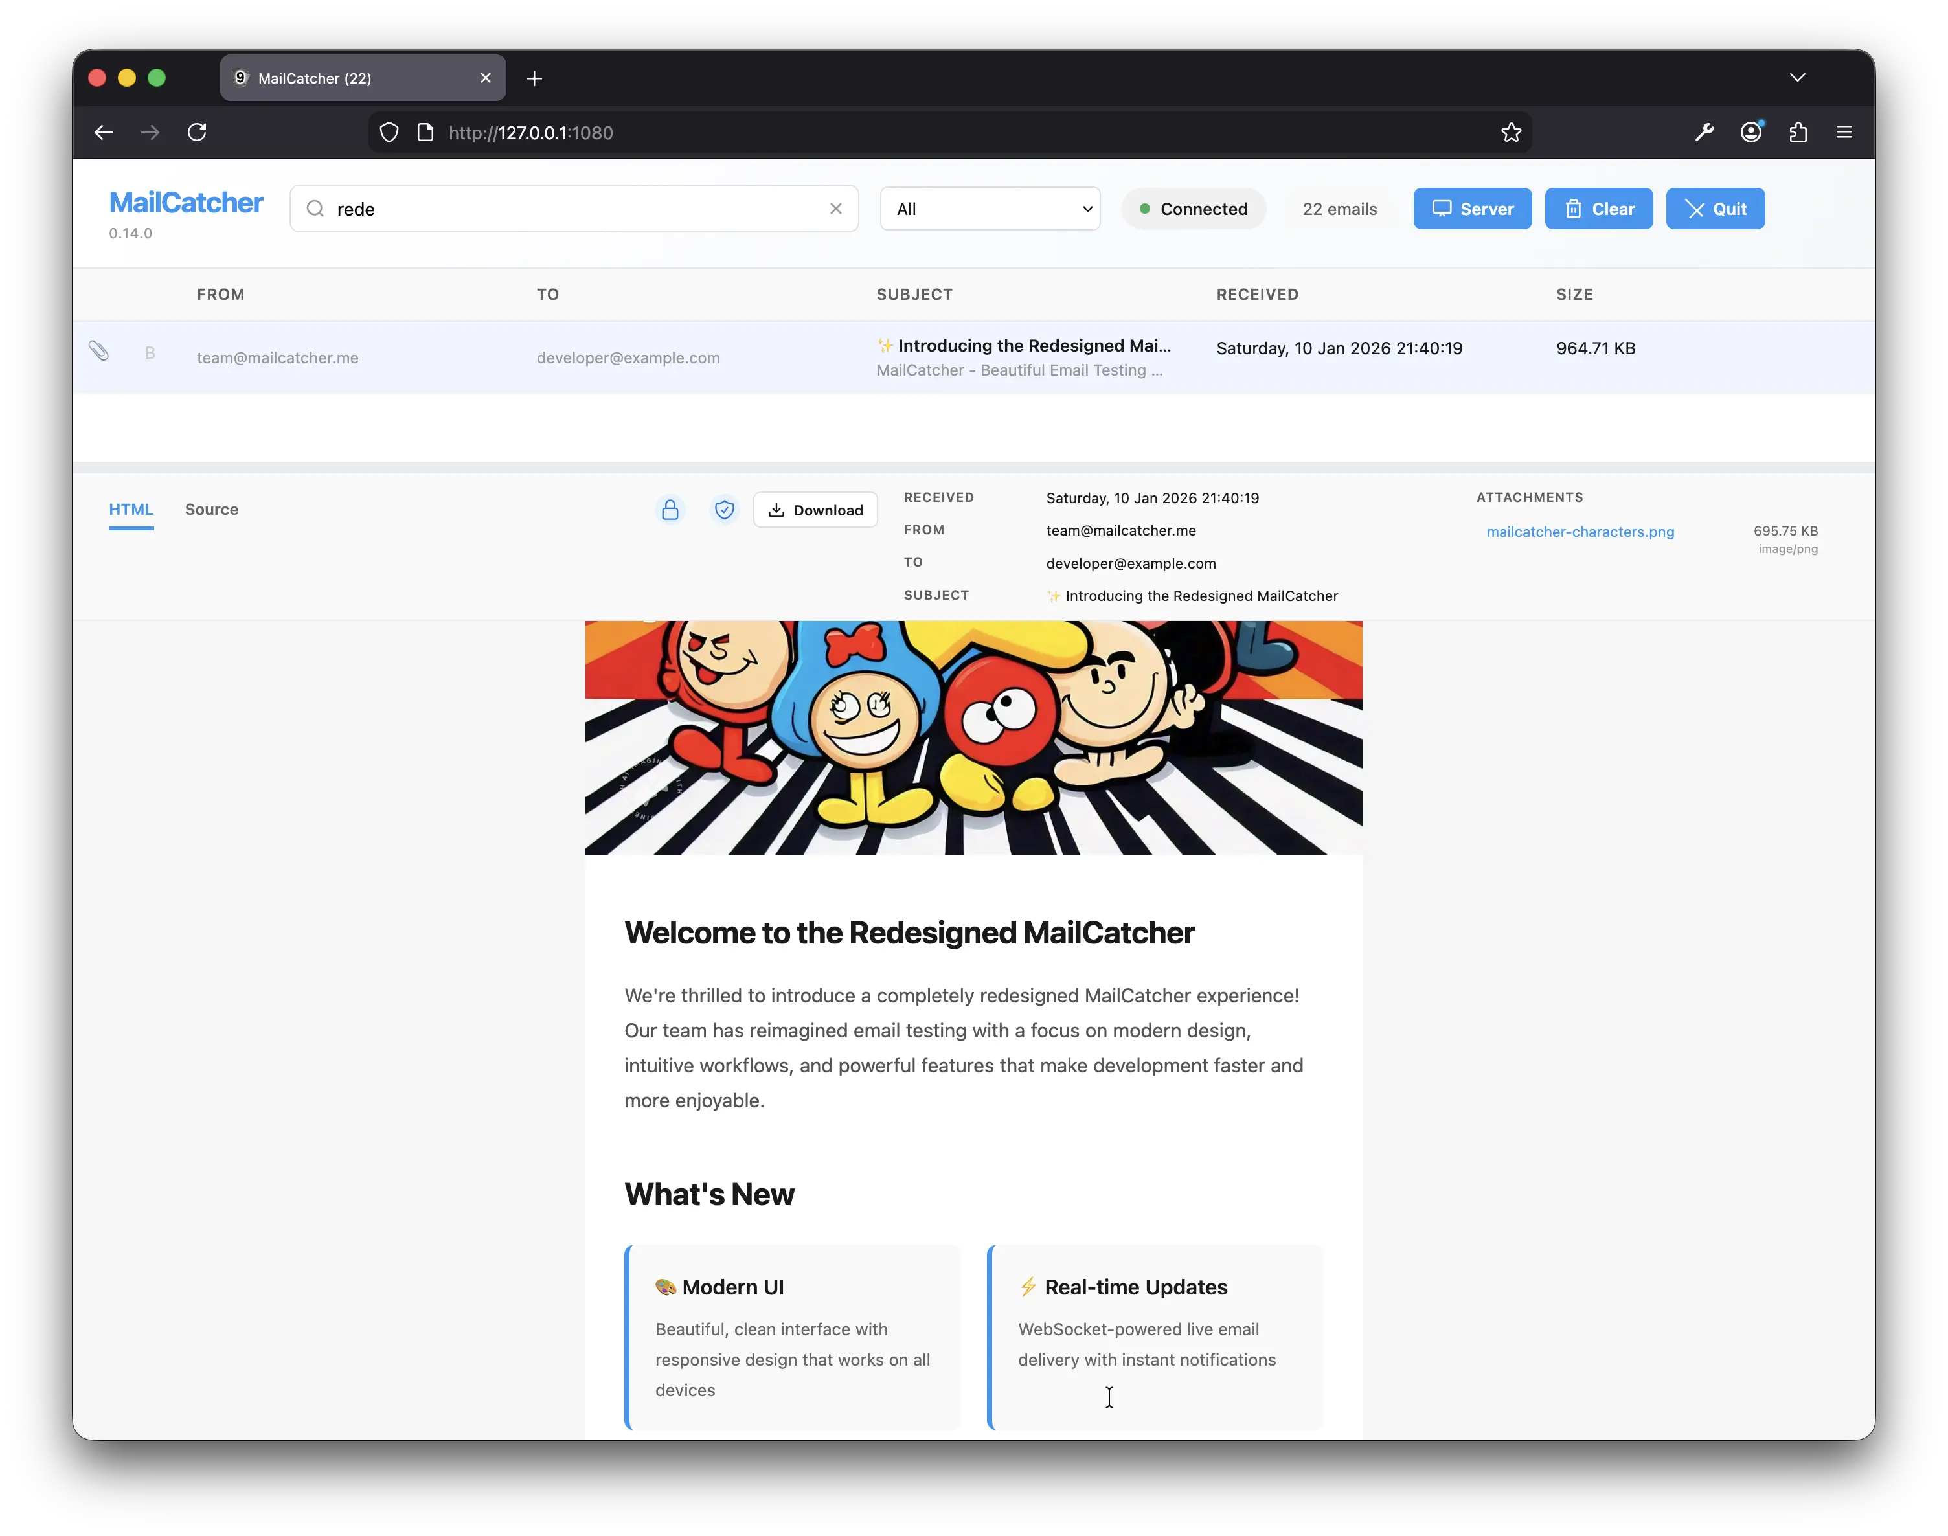Clear the search field with the X icon
1948x1536 pixels.
point(835,209)
